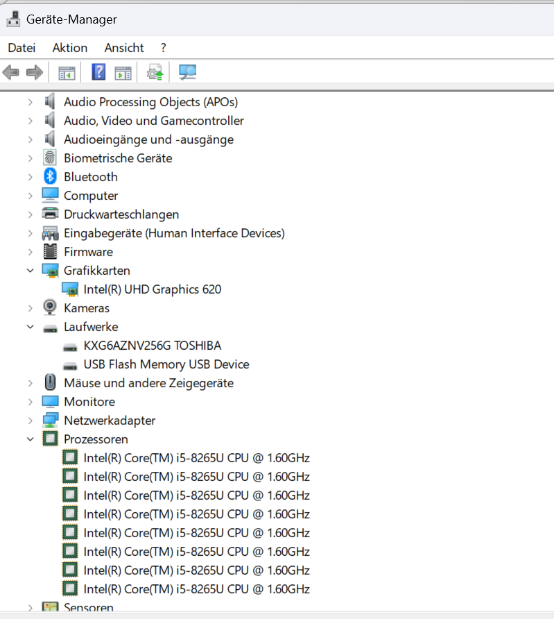Toggle the action pane toolbar icon
The height and width of the screenshot is (619, 554).
[x=123, y=73]
